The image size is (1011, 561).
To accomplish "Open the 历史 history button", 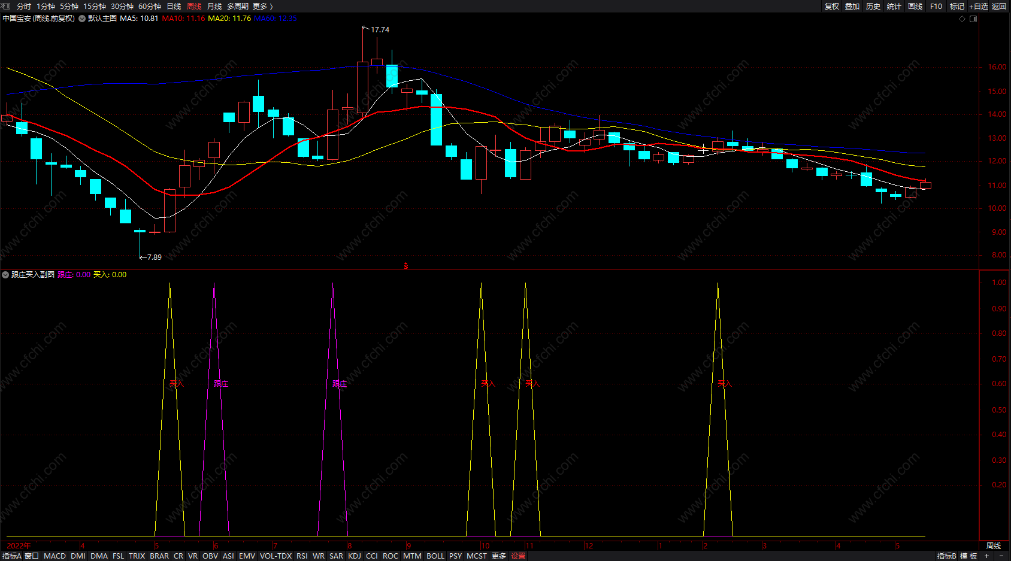I will pos(873,6).
